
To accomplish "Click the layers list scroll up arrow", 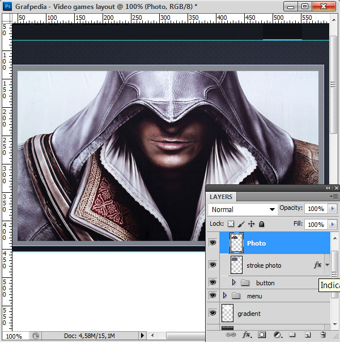I will (x=335, y=238).
